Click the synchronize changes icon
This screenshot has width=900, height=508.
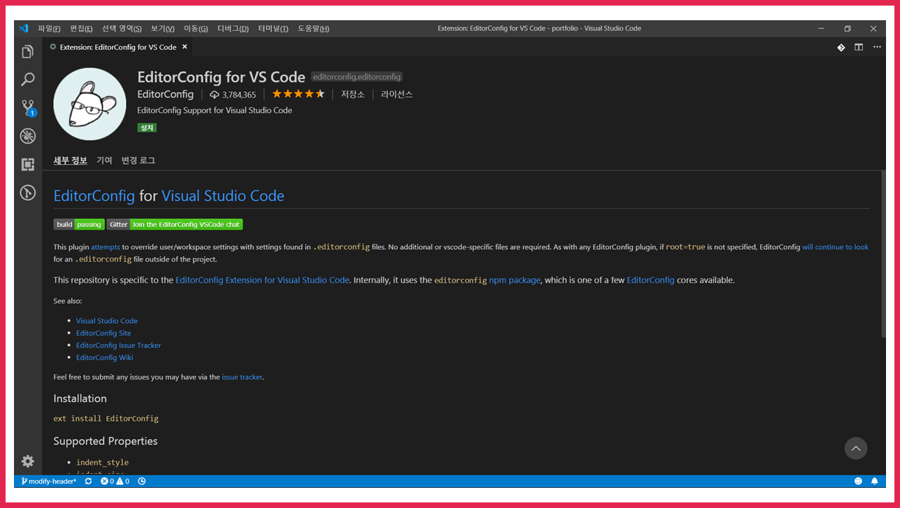pos(88,481)
